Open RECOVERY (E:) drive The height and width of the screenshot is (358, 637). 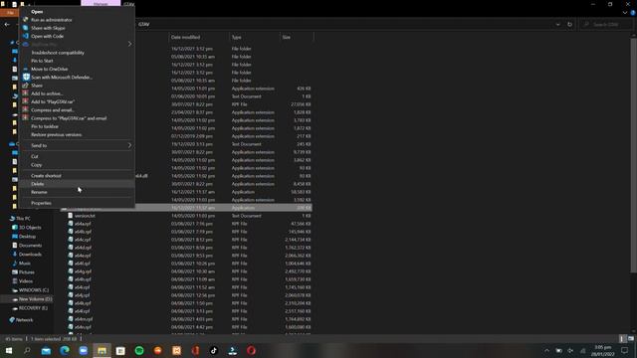[33, 307]
